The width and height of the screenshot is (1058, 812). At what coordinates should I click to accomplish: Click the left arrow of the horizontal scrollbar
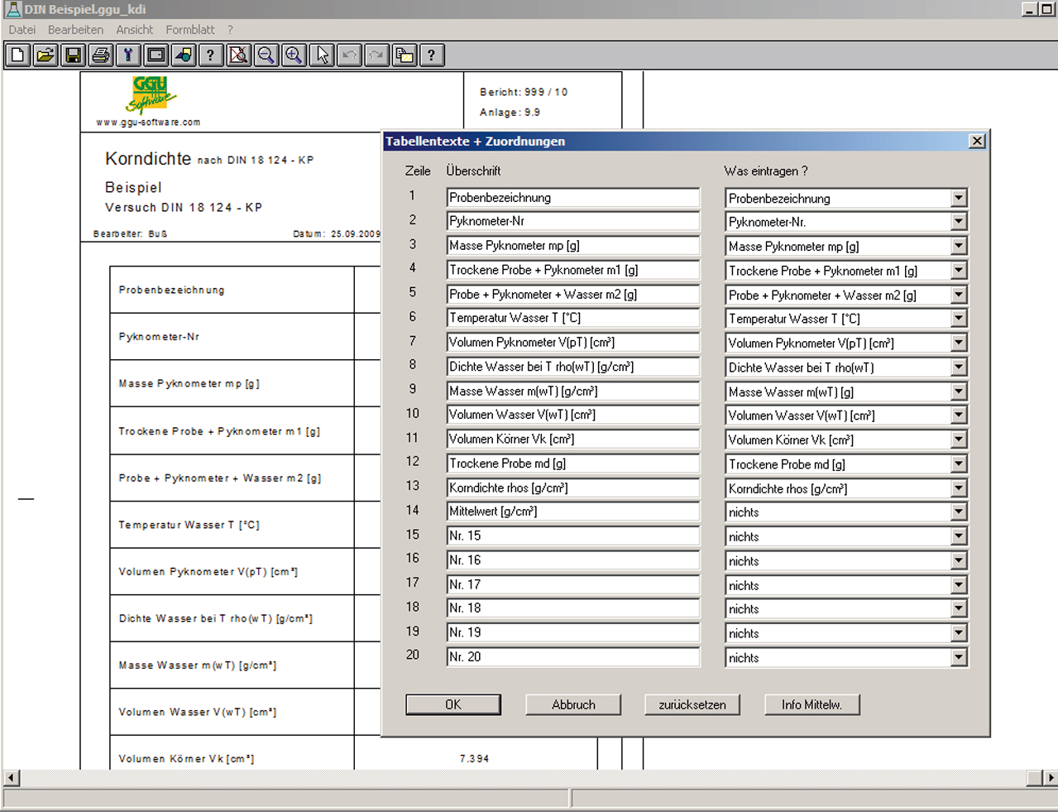click(x=12, y=778)
